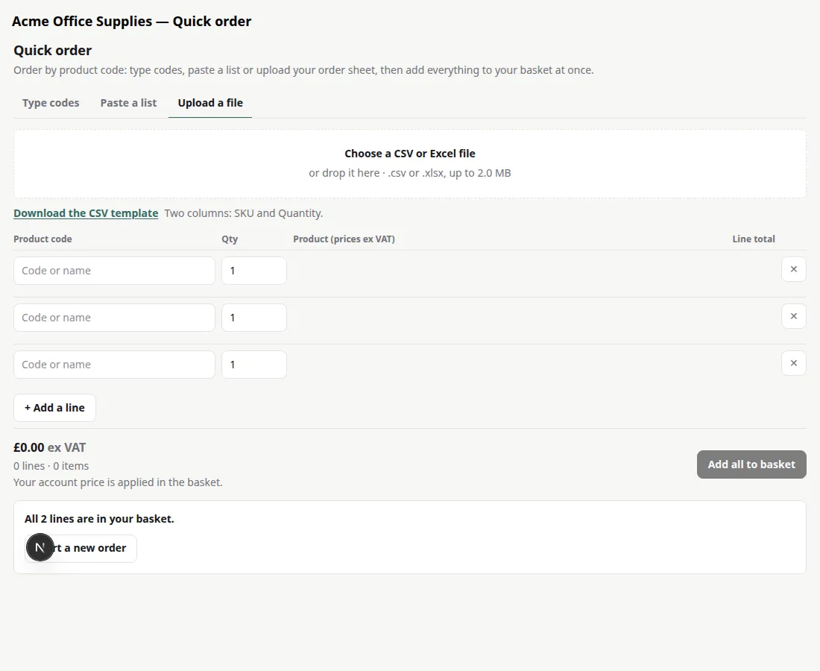The width and height of the screenshot is (820, 671).
Task: Remove the third order line
Action: tap(793, 364)
